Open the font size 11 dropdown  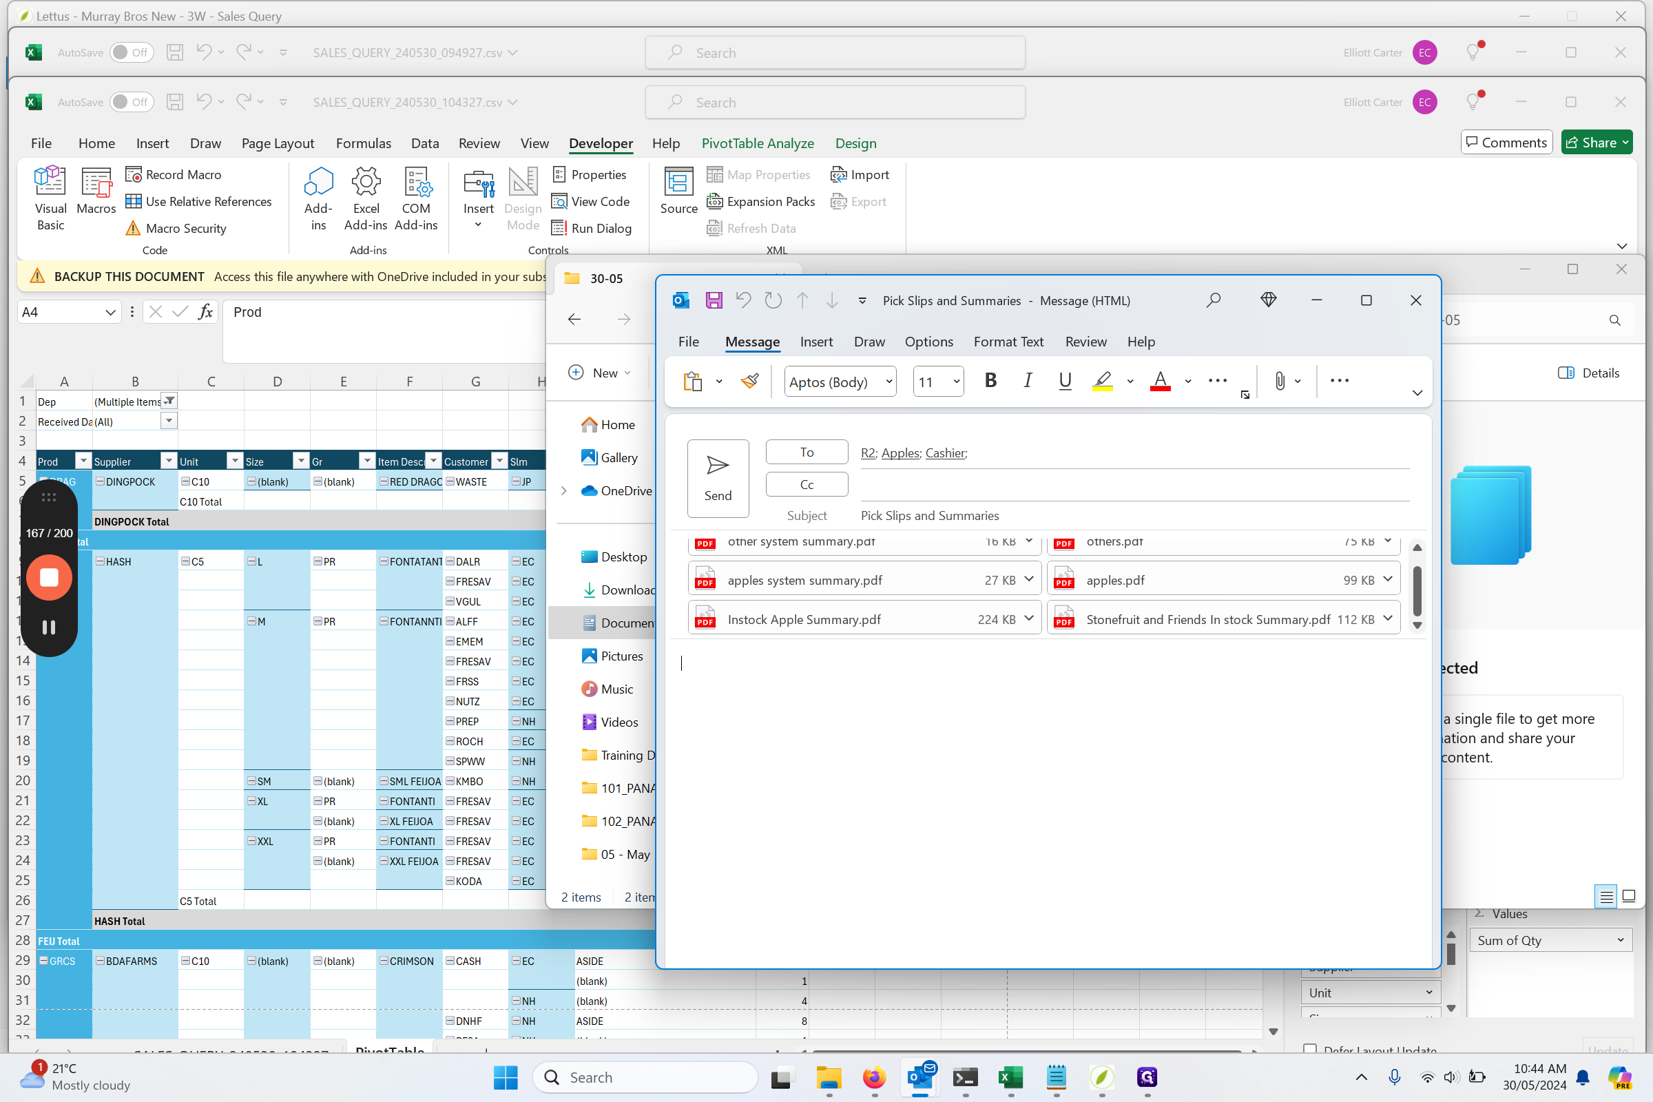pos(957,382)
